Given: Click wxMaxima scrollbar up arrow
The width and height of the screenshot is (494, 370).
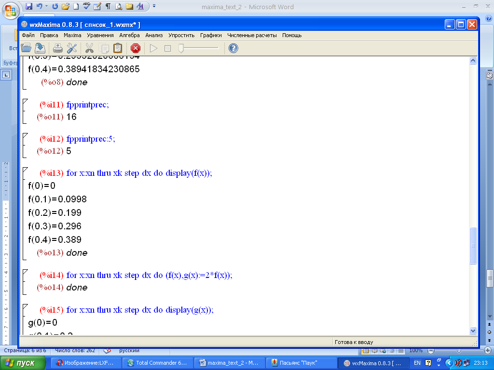Looking at the screenshot, I should pos(473,61).
